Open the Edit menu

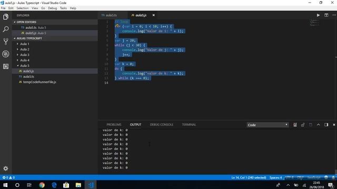pos(11,8)
